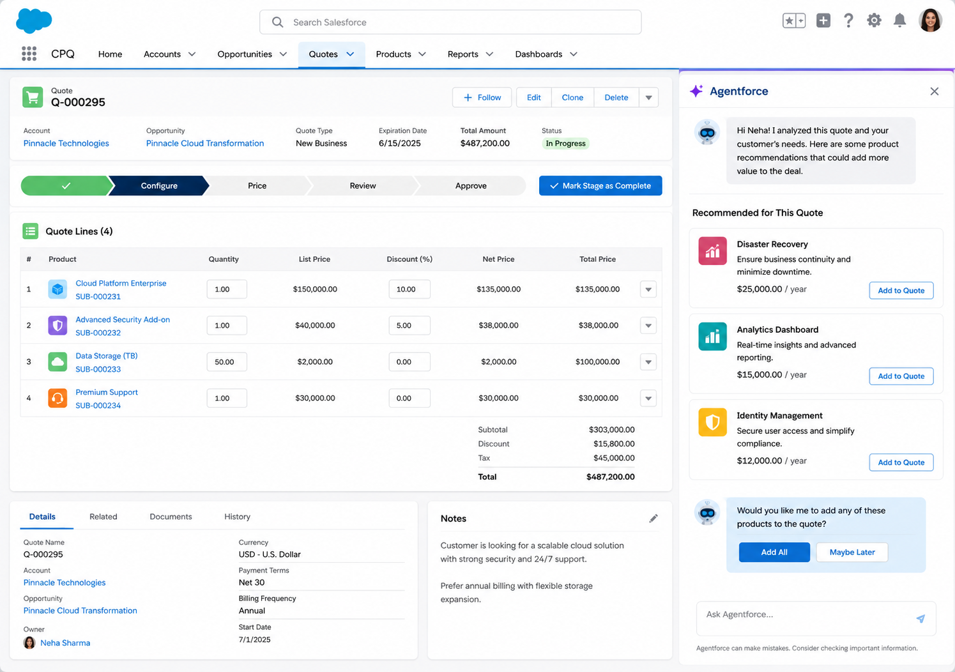Click the Delete button
Viewport: 955px width, 672px height.
point(616,98)
